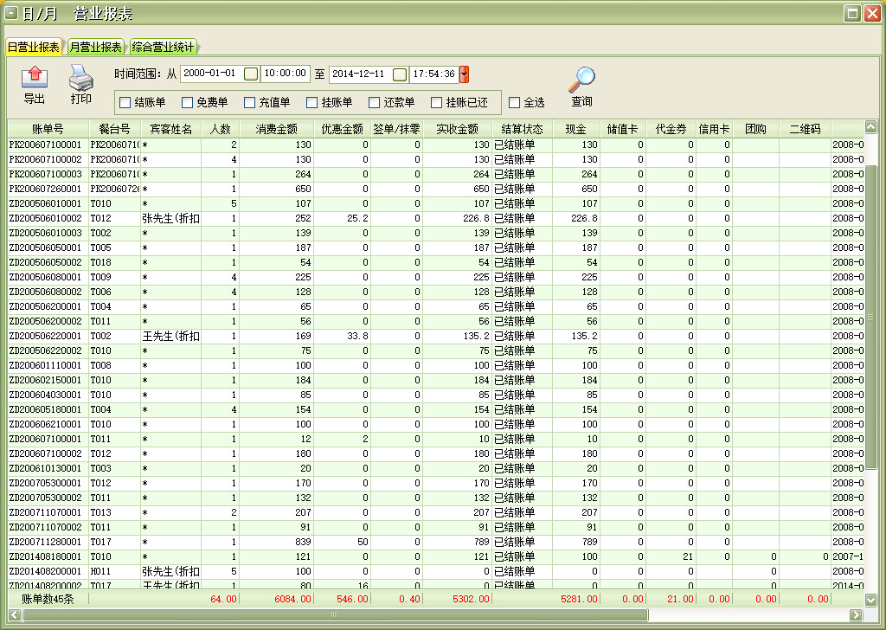Tick the 挂账已还 checkbox
The image size is (886, 630).
[x=437, y=103]
